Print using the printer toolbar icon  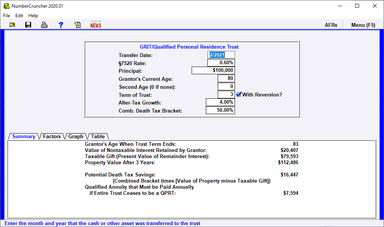pos(44,25)
